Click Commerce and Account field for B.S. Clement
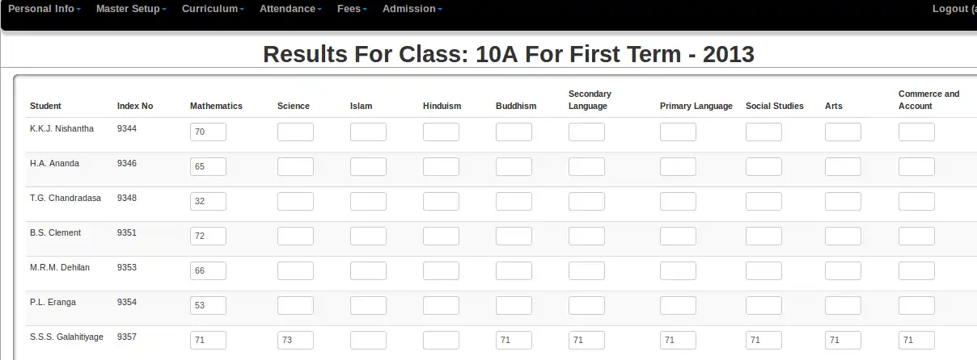This screenshot has width=977, height=360. (x=916, y=237)
